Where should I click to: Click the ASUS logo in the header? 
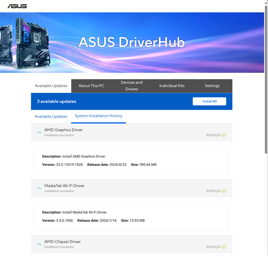[x=17, y=6]
